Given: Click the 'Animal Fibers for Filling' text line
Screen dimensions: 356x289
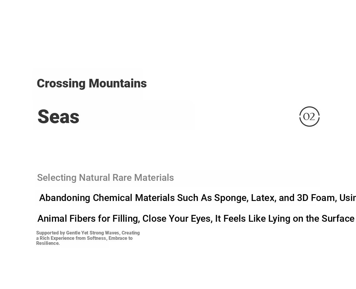Looking at the screenshot, I should pyautogui.click(x=196, y=218).
